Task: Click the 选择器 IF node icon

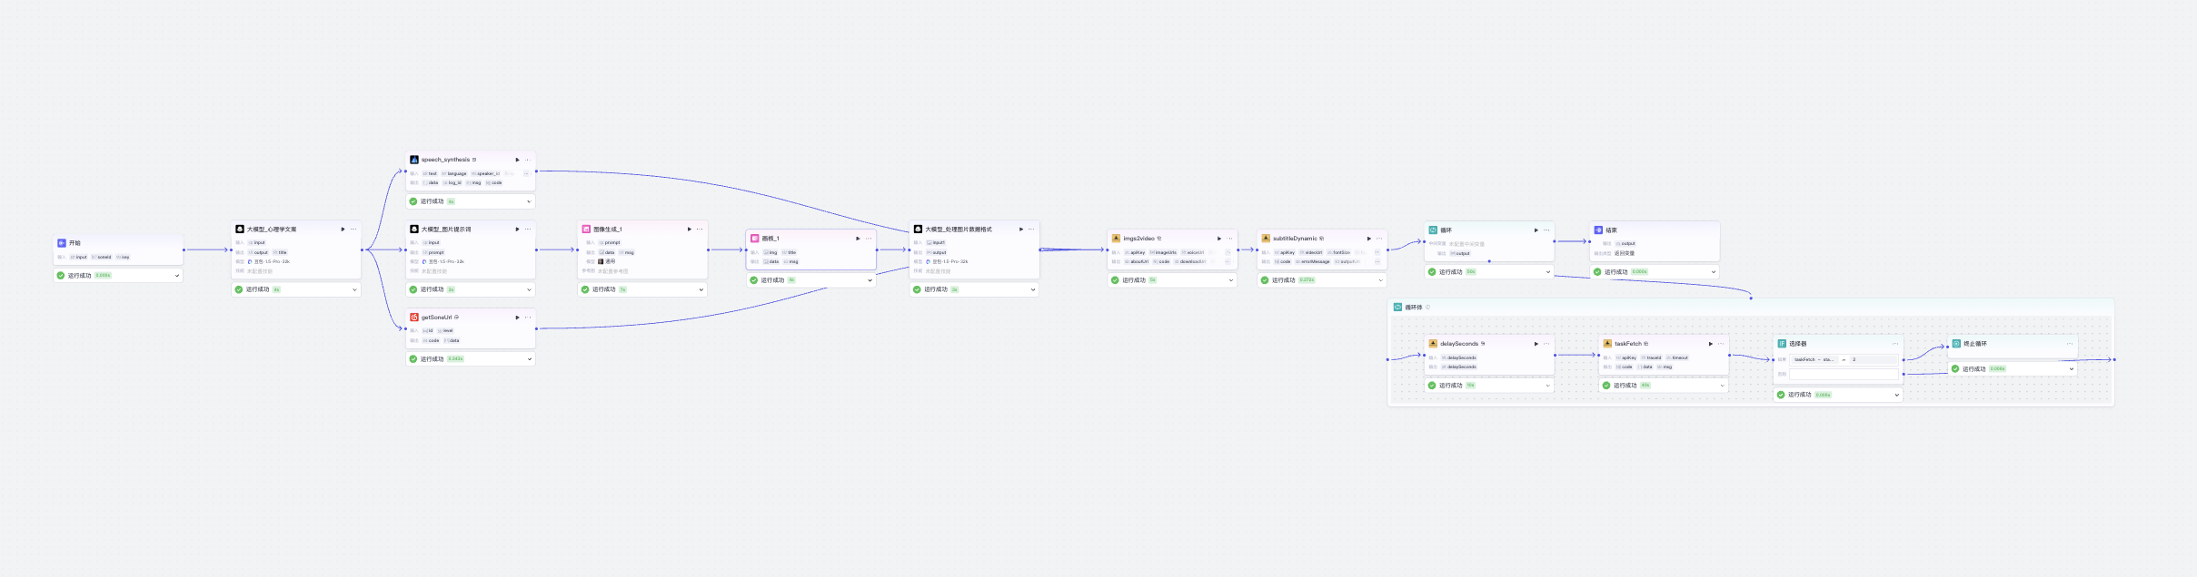Action: [x=1782, y=344]
